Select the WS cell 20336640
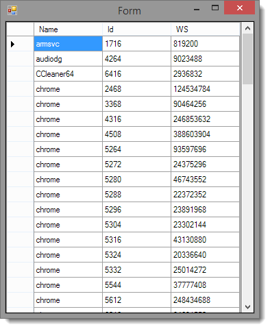This screenshot has height=329, width=270. (205, 255)
